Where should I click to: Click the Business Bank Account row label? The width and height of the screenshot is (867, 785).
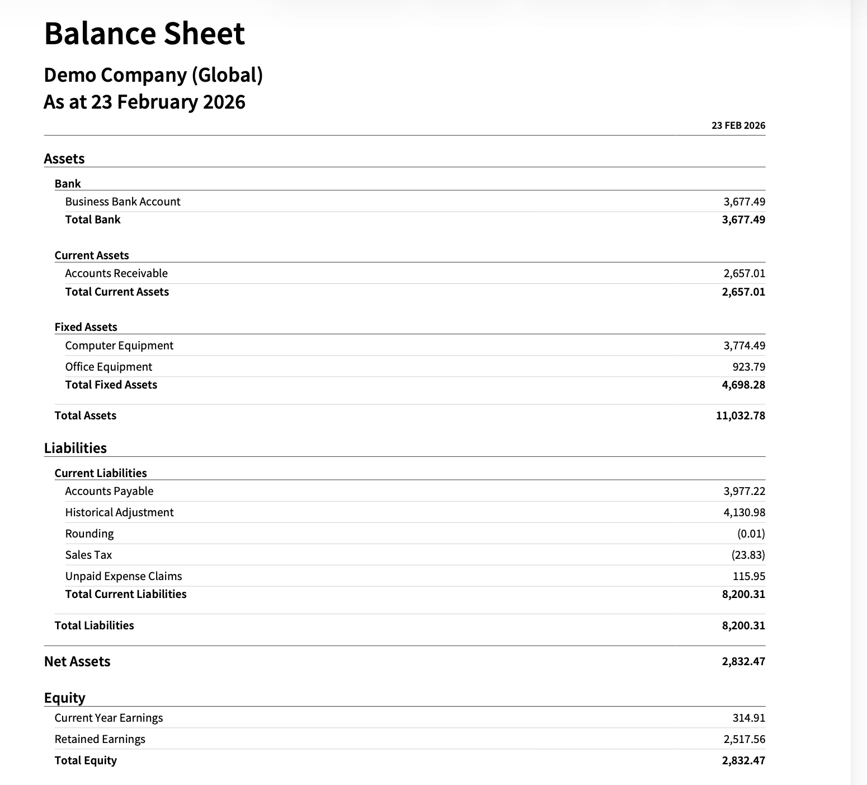[x=122, y=202]
